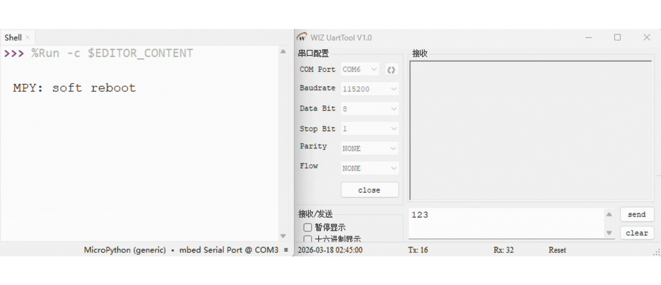Click the 接收 group heading
Image resolution: width=661 pixels, height=285 pixels.
[x=420, y=53]
